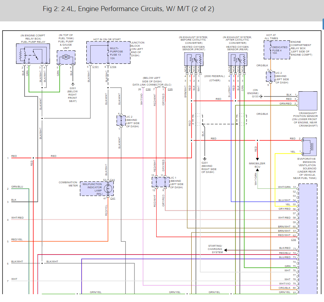Click the multi-purpose fuse 13 box
This screenshot has width=324, height=302.
[108, 52]
